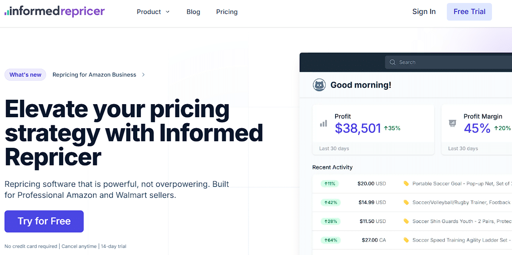The image size is (512, 255).
Task: Click the $38,501 profit value
Action: (x=358, y=128)
